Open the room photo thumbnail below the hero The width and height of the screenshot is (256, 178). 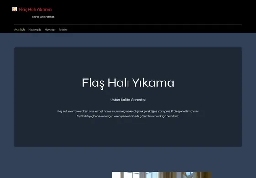pyautogui.click(x=162, y=175)
